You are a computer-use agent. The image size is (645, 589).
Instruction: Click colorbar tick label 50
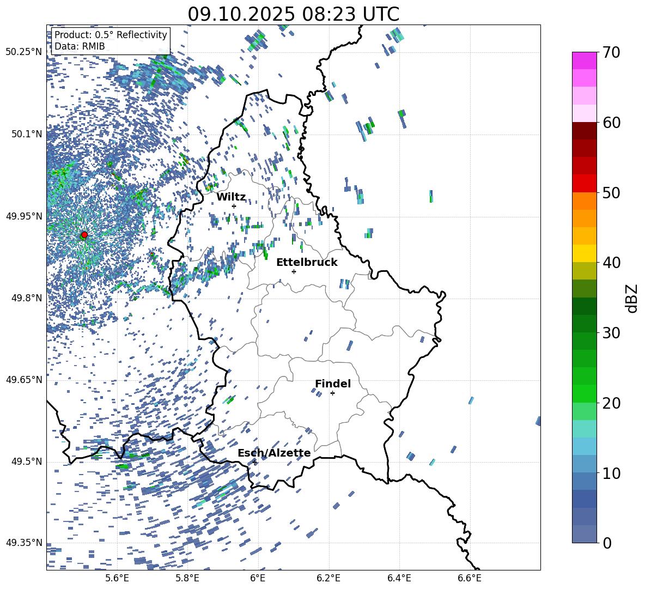pyautogui.click(x=612, y=192)
